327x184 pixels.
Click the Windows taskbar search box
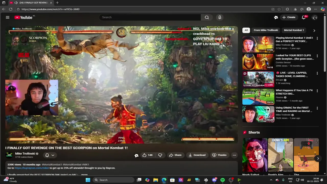[x=113, y=180]
